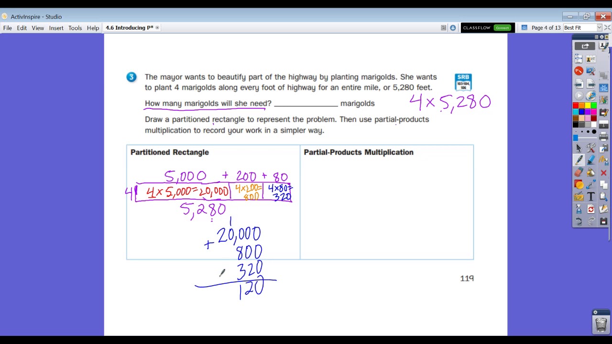Image resolution: width=612 pixels, height=344 pixels.
Task: Expand the Best Fit zoom dropdown
Action: [x=599, y=28]
